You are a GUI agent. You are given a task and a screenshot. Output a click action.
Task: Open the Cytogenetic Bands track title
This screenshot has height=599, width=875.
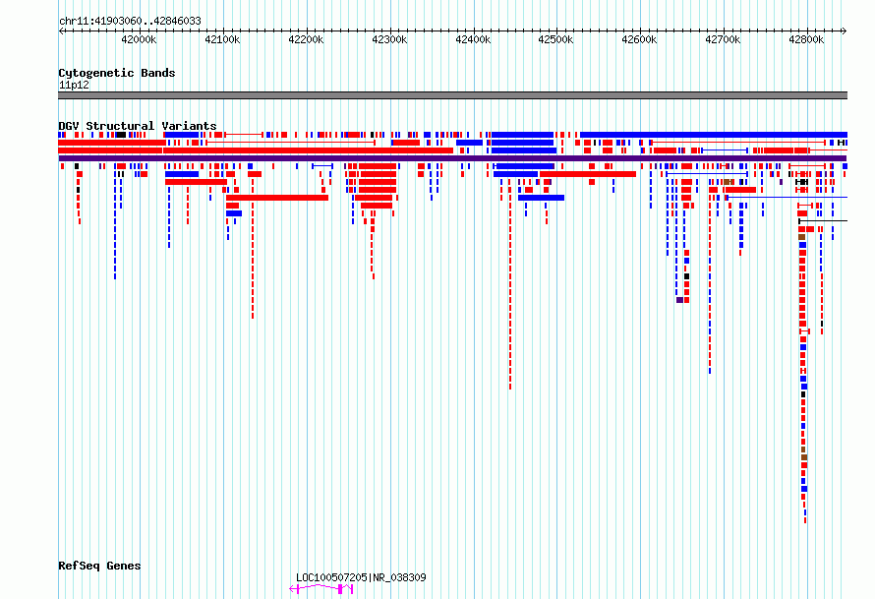pos(117,73)
